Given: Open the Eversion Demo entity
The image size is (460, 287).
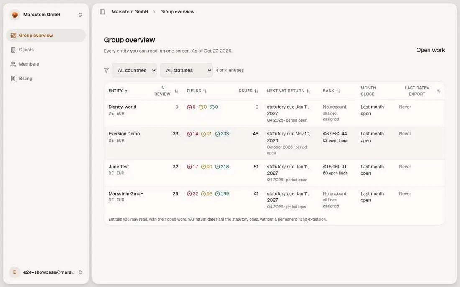Looking at the screenshot, I should (x=274, y=143).
